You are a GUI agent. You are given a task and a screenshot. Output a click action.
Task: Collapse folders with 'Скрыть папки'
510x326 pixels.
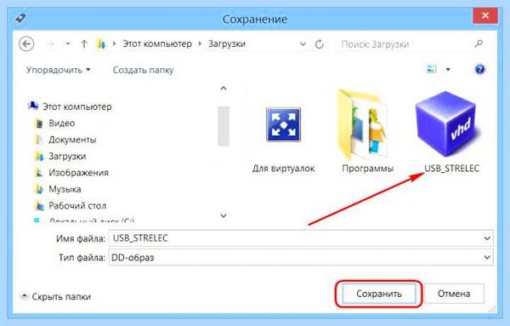coord(55,297)
